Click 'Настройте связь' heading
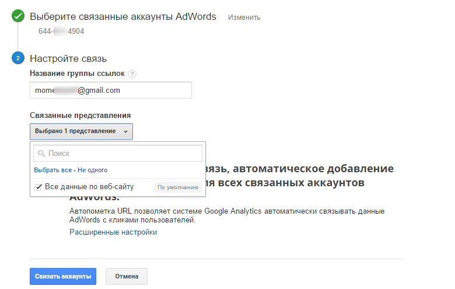This screenshot has width=455, height=289. pos(68,58)
